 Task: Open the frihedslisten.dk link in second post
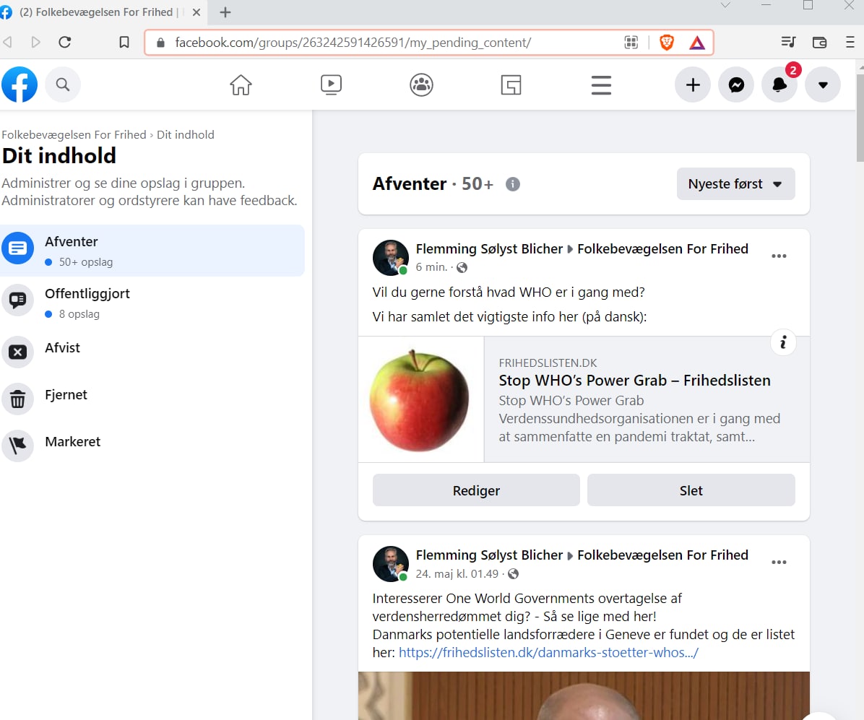point(548,653)
